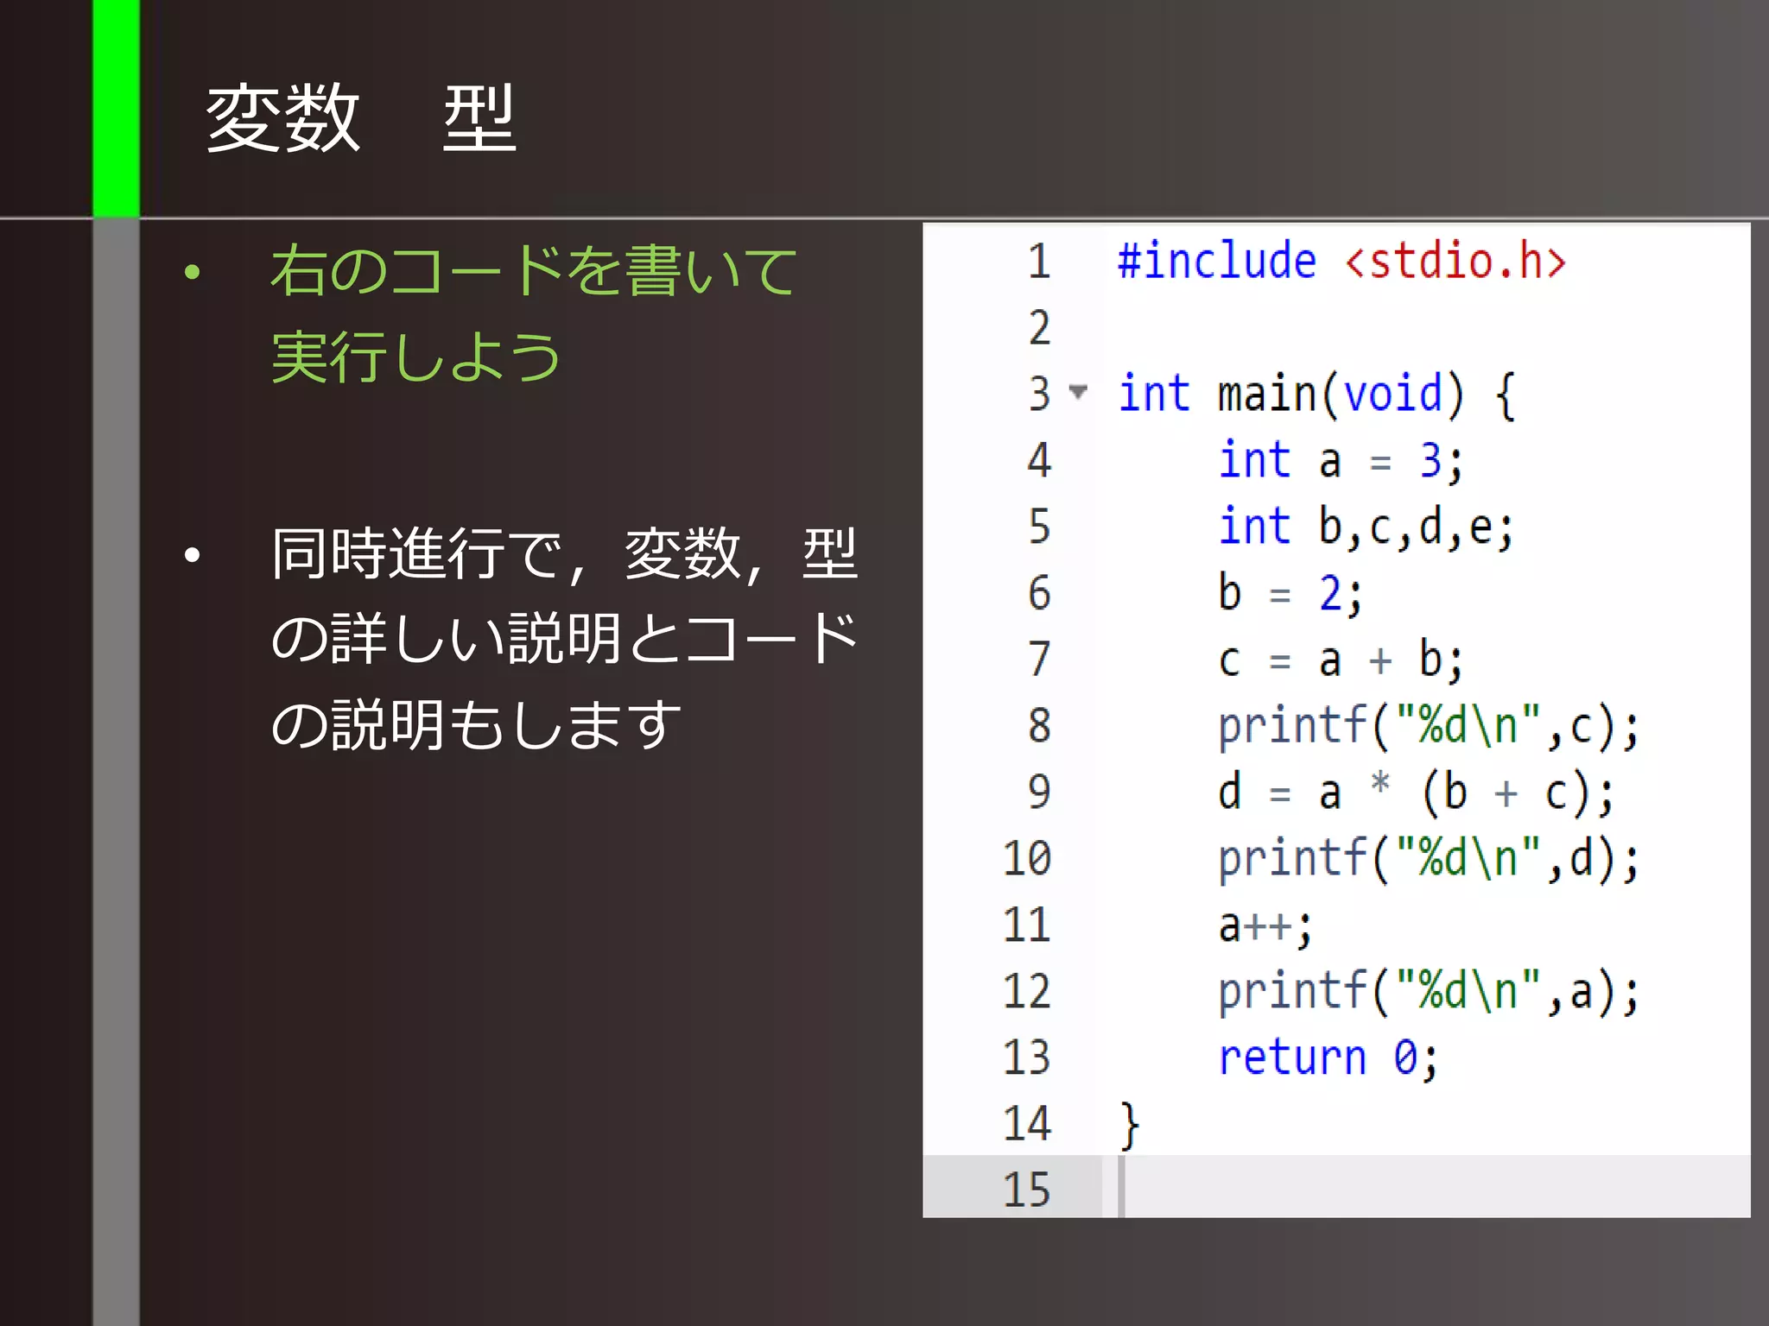Image resolution: width=1769 pixels, height=1326 pixels.
Task: Click code line c = a + b;
Action: 1341,660
